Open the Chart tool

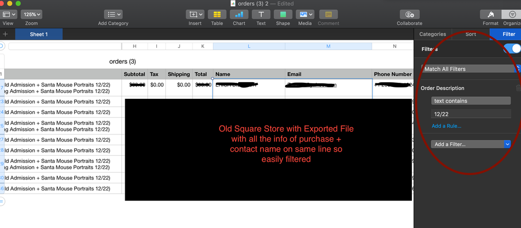coord(239,15)
